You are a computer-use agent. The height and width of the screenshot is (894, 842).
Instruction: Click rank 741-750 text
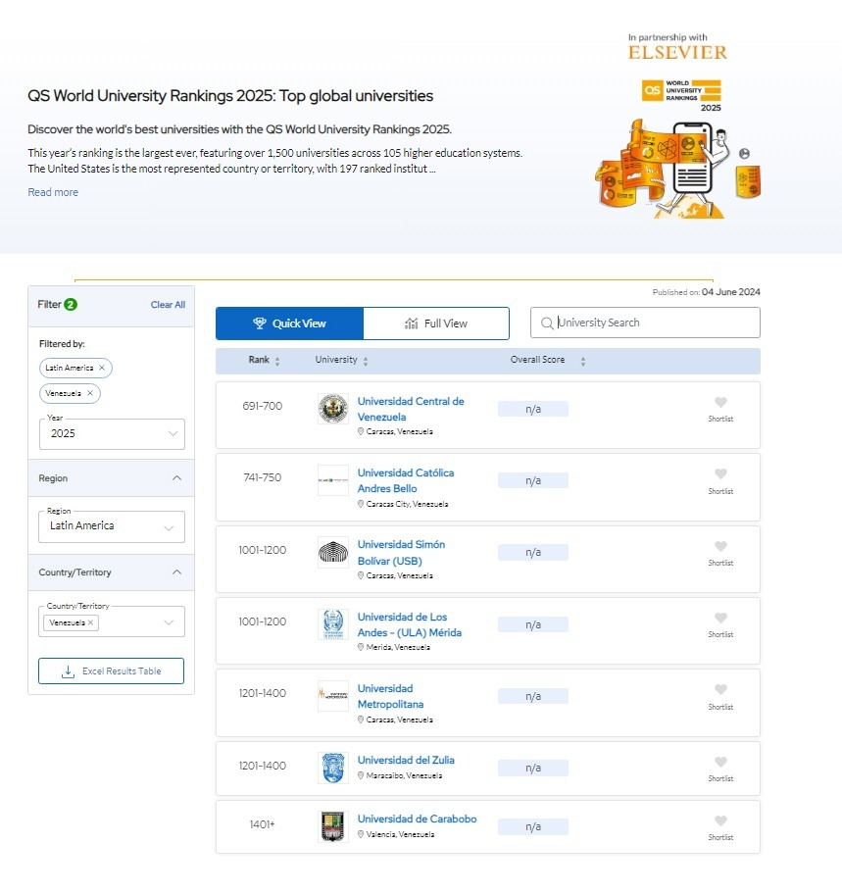click(263, 477)
